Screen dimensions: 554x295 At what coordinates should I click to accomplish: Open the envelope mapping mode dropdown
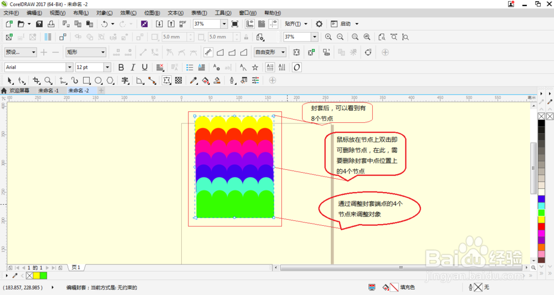[283, 52]
